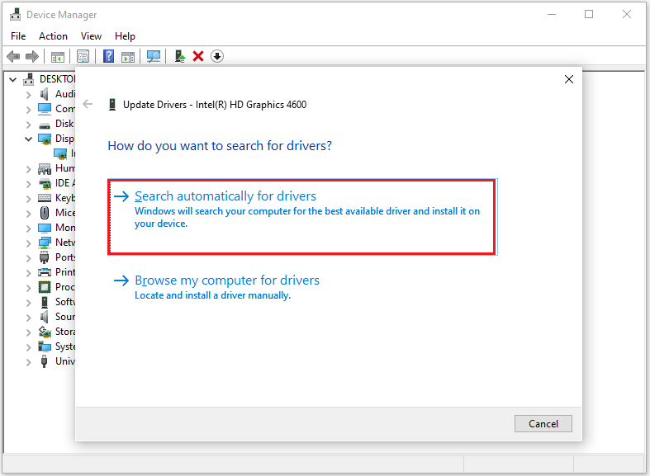The height and width of the screenshot is (476, 650).
Task: Choose Search automatically for drivers
Action: [302, 216]
